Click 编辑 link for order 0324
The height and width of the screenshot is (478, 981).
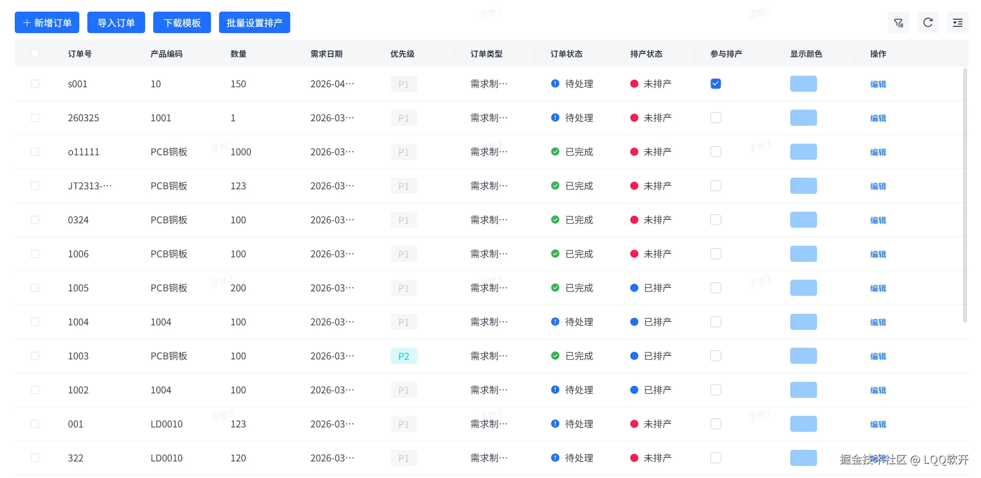tap(878, 220)
